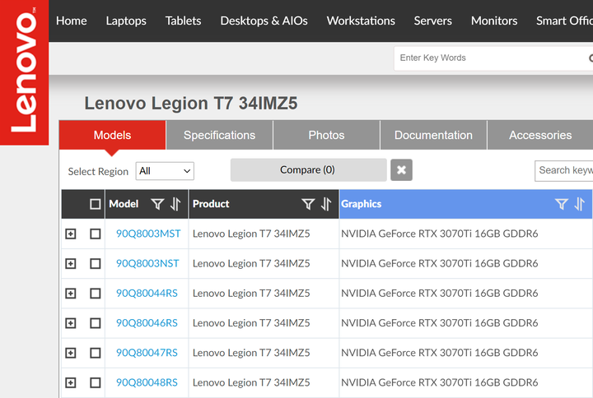Click the Lenovo logo
This screenshot has width=593, height=398.
pyautogui.click(x=24, y=72)
